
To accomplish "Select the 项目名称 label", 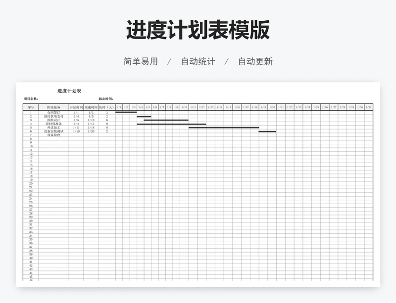I will pyautogui.click(x=31, y=99).
